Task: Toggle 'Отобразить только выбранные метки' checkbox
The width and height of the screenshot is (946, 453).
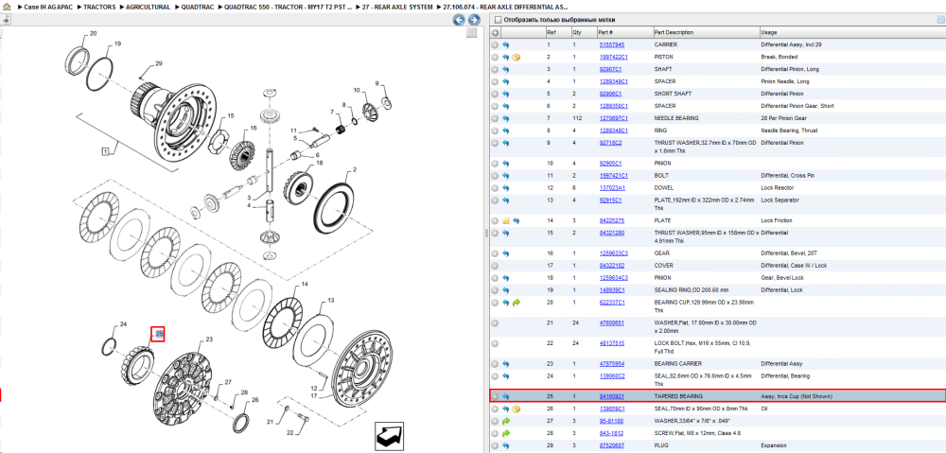Action: click(x=498, y=20)
